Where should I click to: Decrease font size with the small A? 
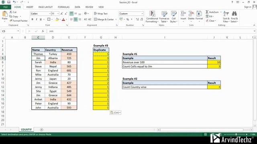(66, 14)
